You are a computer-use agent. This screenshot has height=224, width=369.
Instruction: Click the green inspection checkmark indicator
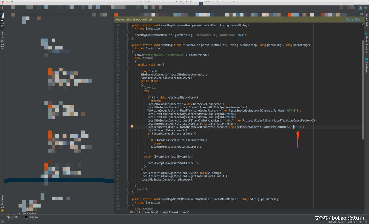pos(363,24)
